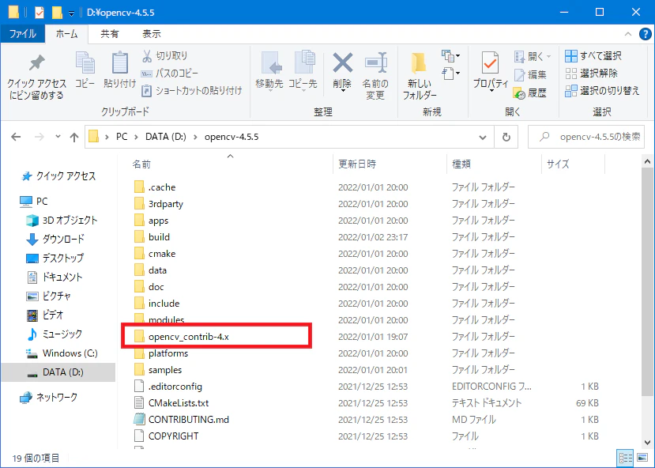
Task: Open the Copy To menu button
Action: (303, 70)
